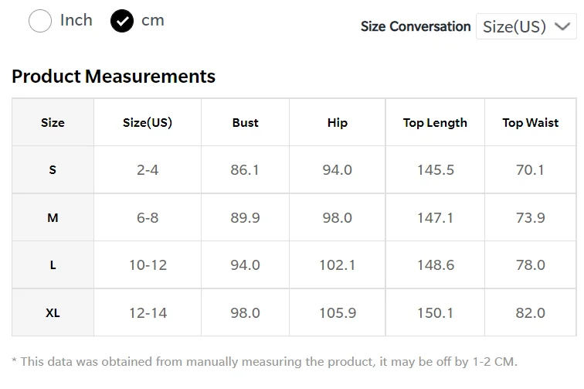Click the 2-4 US size cell
The width and height of the screenshot is (584, 389).
148,170
